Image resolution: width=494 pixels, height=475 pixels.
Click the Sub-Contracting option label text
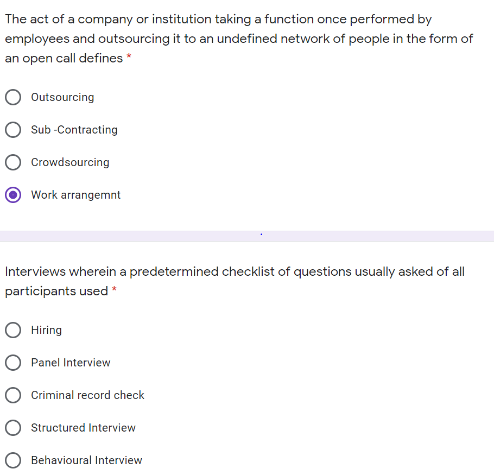[74, 130]
